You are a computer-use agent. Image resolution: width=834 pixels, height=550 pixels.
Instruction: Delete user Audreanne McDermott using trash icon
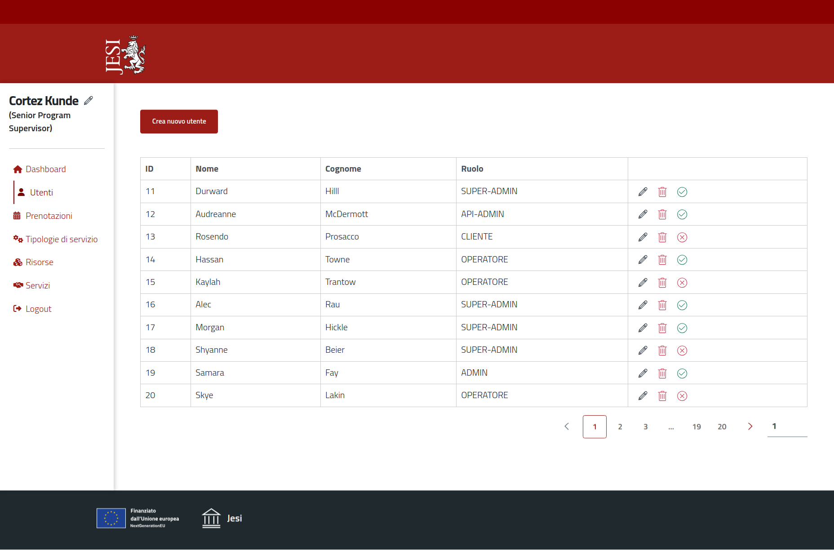coord(662,214)
